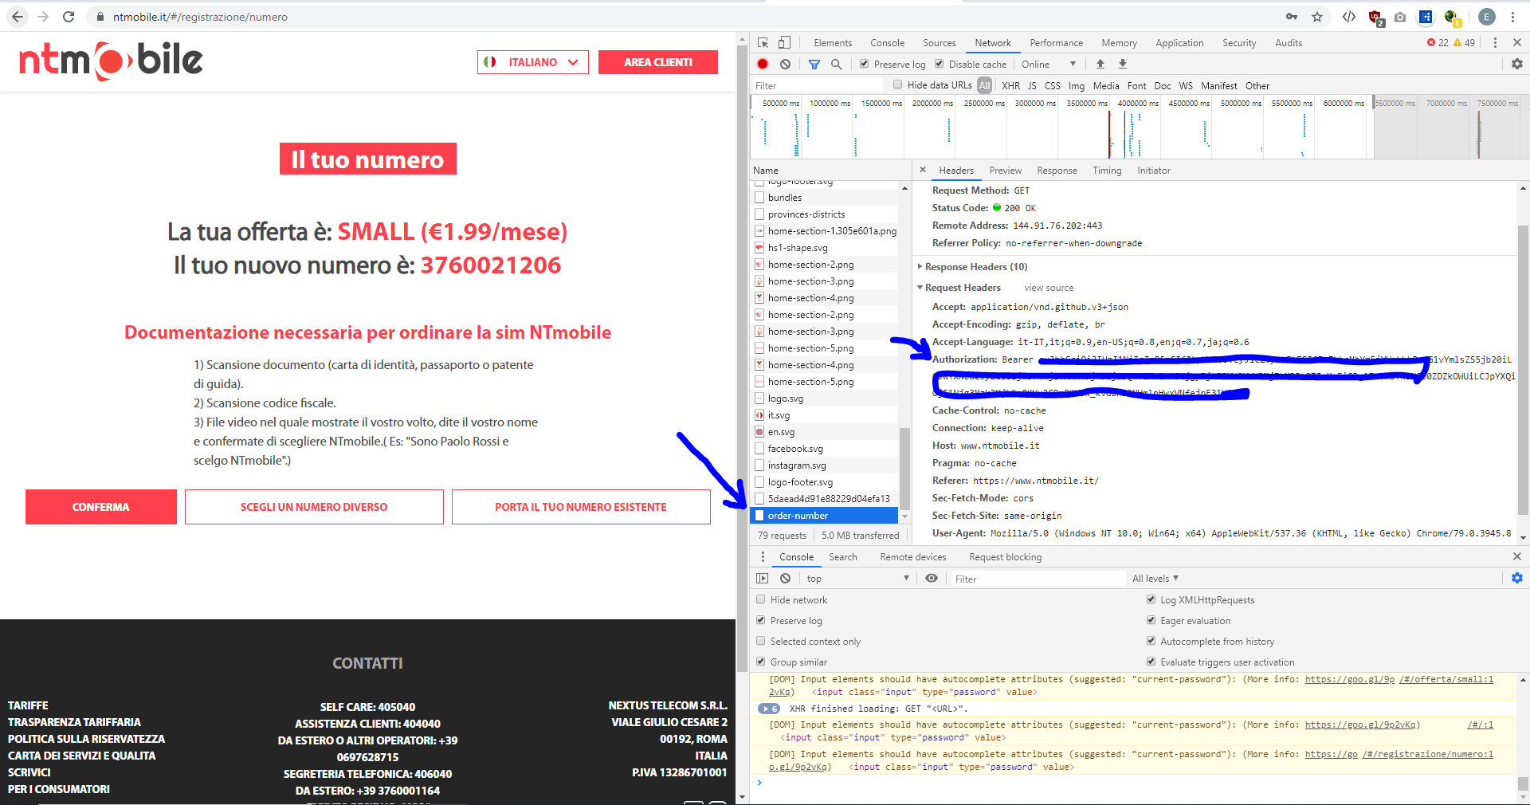Click the export HAR download arrow icon
The height and width of the screenshot is (805, 1530).
click(1123, 64)
